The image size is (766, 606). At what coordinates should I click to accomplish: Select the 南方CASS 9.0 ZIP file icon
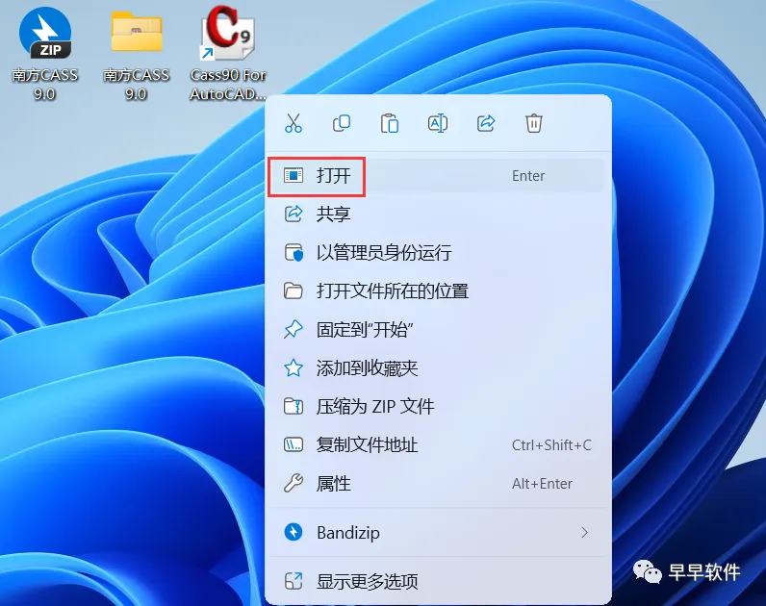[x=45, y=34]
